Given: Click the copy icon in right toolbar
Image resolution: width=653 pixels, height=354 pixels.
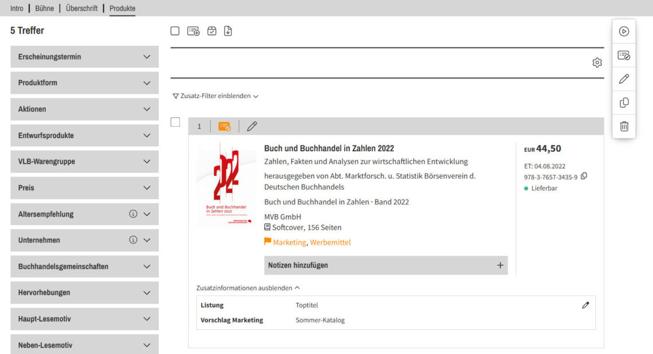Looking at the screenshot, I should [624, 103].
